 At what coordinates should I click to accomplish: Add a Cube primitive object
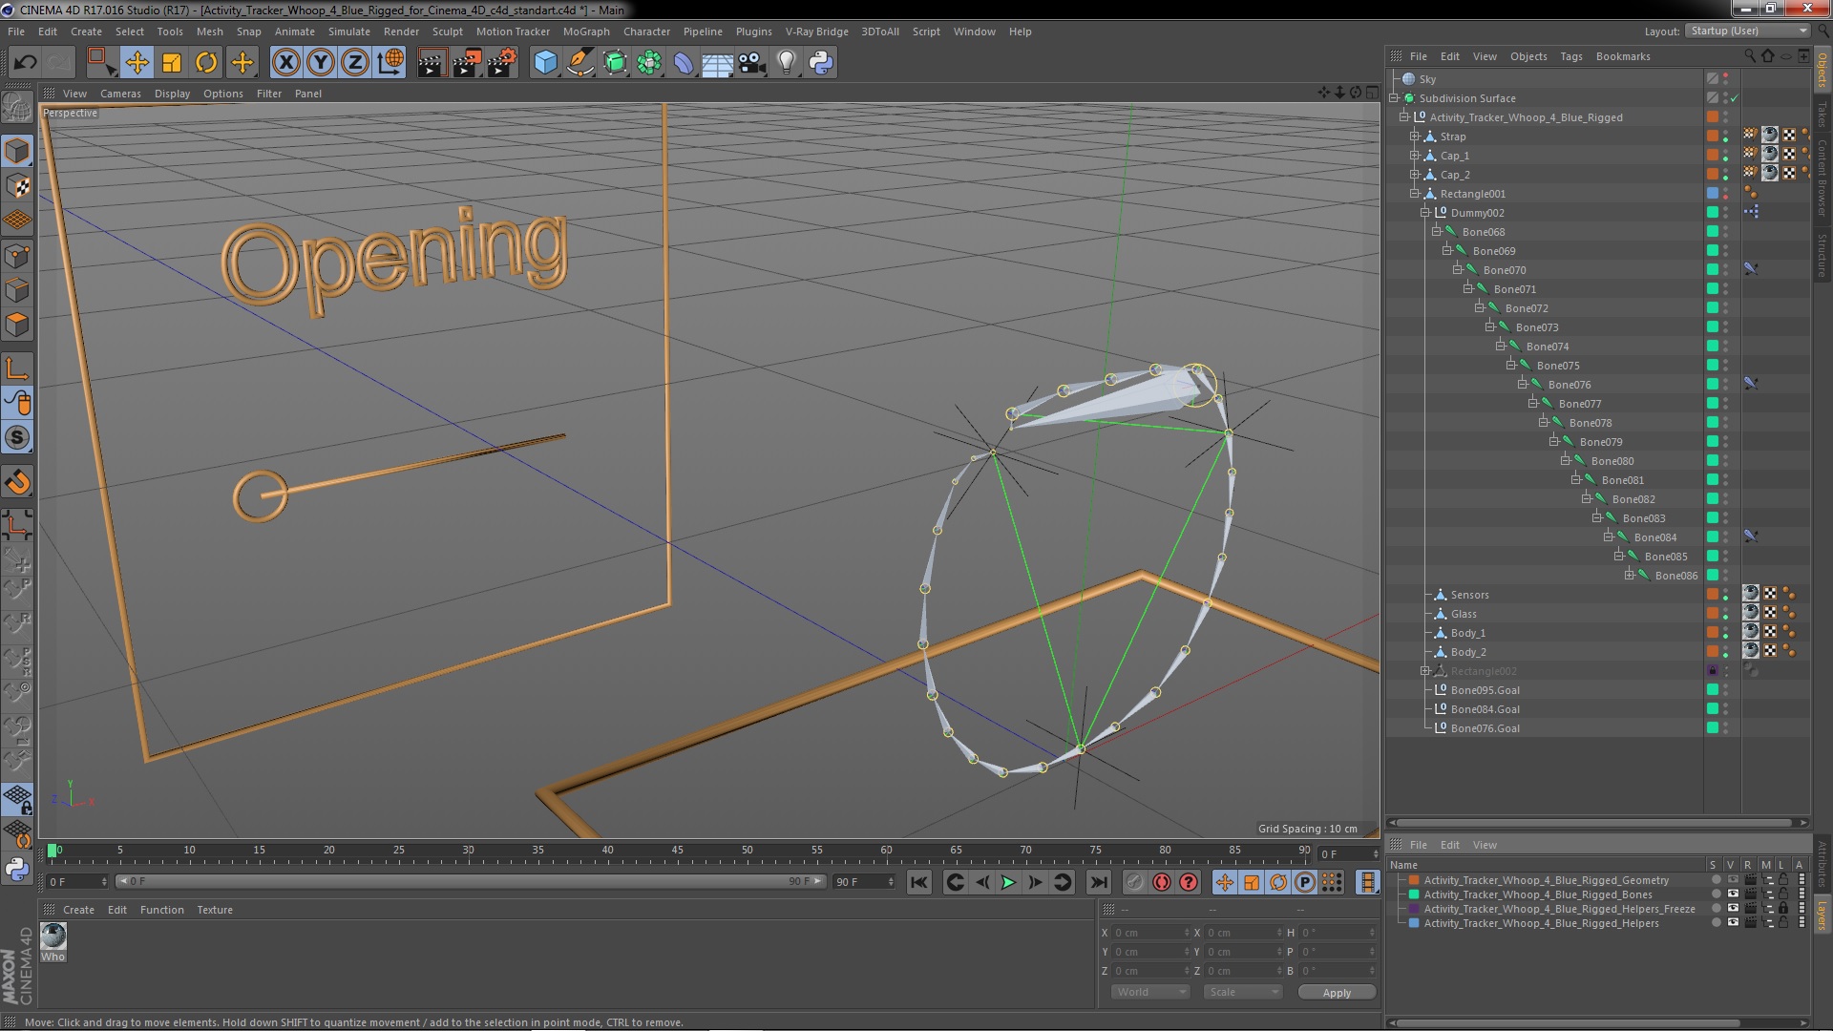[x=545, y=63]
